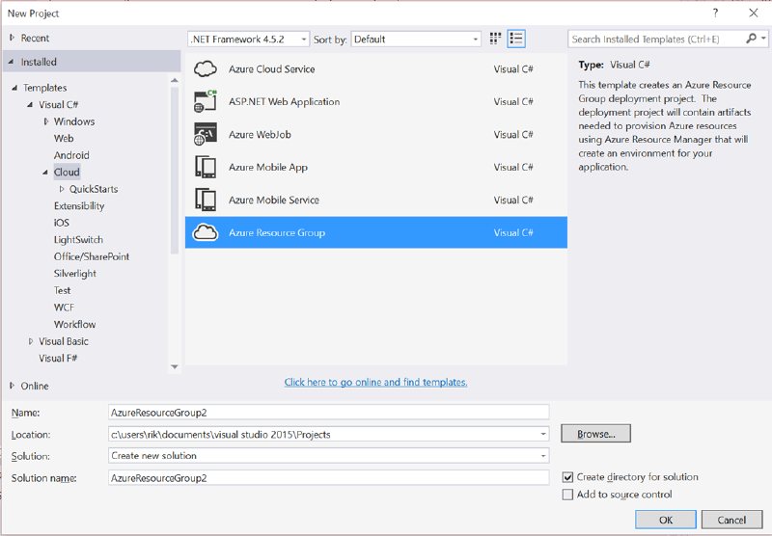Open the go online find templates link
This screenshot has width=772, height=536.
tap(375, 382)
